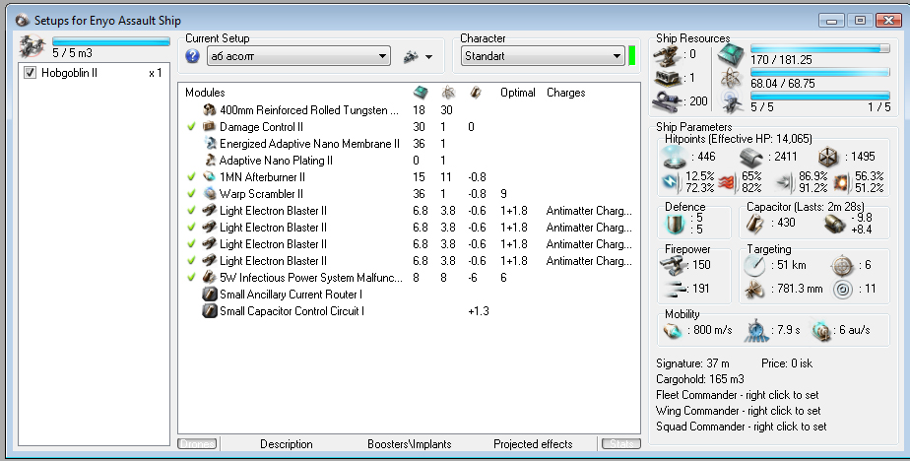Open the Projected effects tab
Viewport: 910px width, 461px height.
(x=533, y=444)
